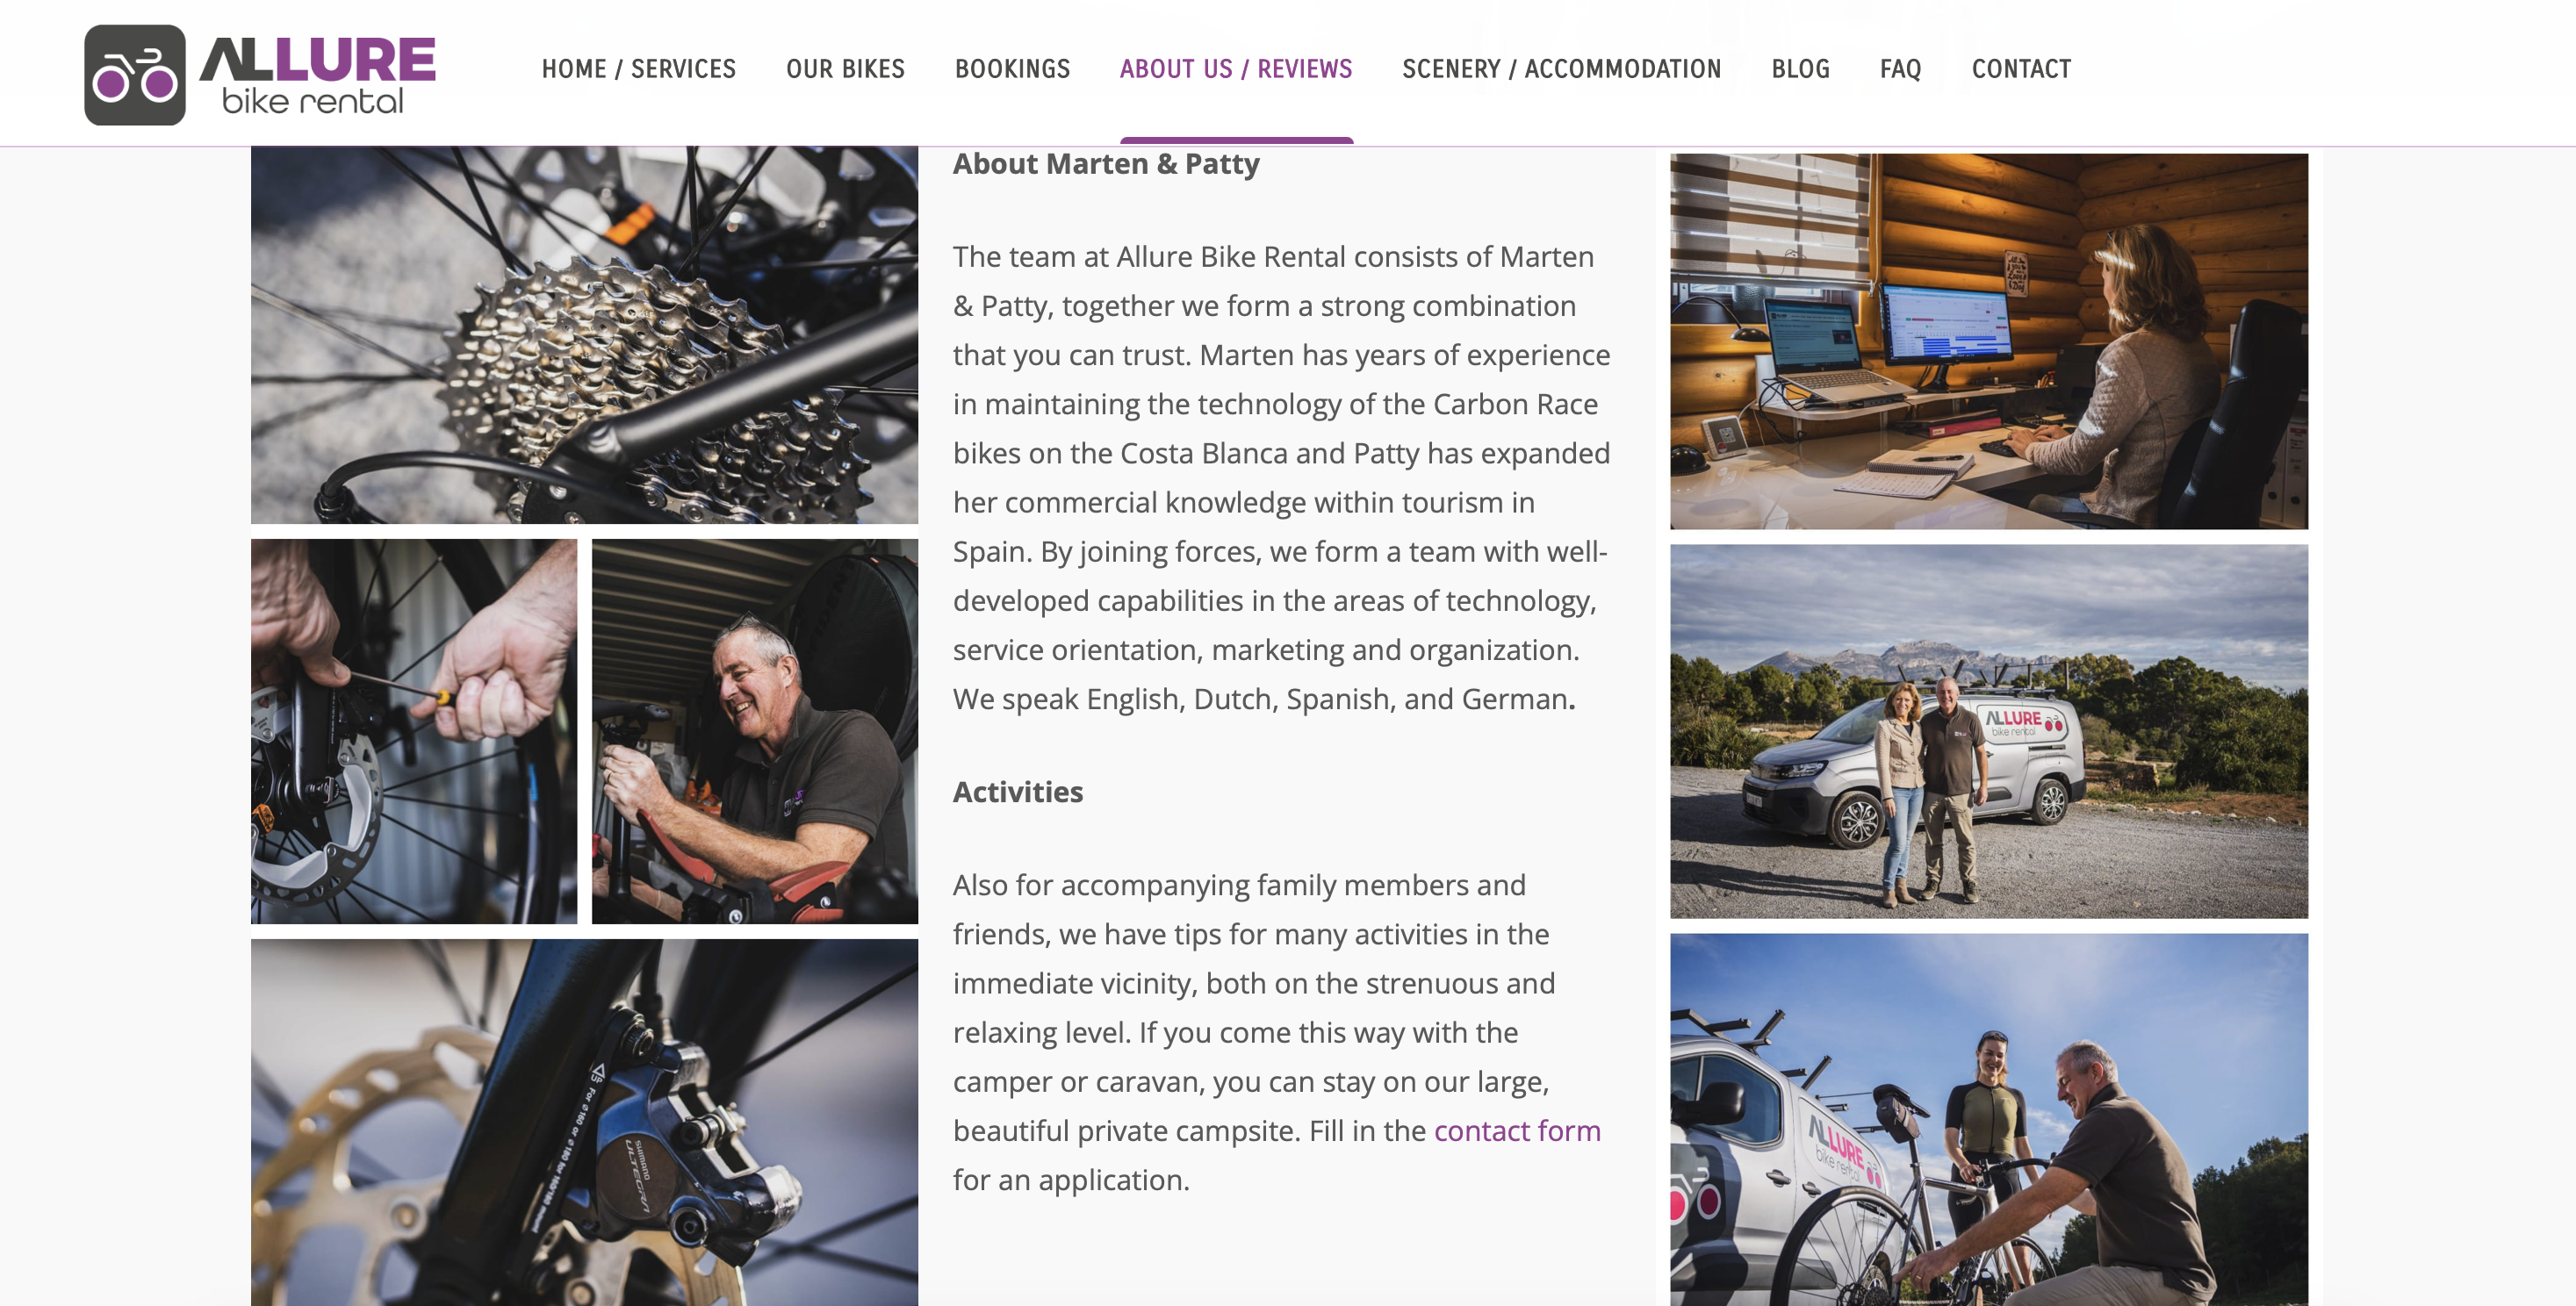The image size is (2576, 1306).
Task: Select the About Us / Reviews tab
Action: coord(1236,69)
